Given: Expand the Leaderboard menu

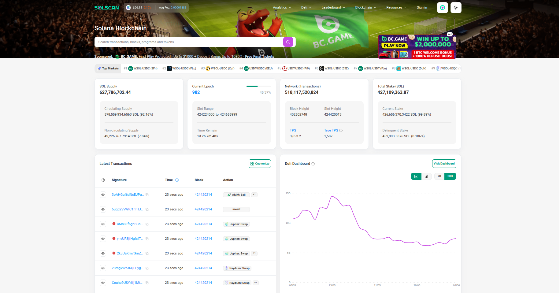Looking at the screenshot, I should pos(333,8).
